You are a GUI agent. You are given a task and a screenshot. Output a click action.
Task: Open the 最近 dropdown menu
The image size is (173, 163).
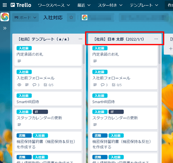84,5
